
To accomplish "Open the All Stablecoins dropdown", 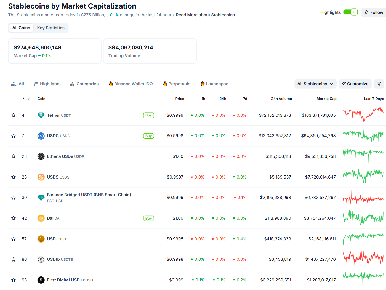I will (x=315, y=84).
